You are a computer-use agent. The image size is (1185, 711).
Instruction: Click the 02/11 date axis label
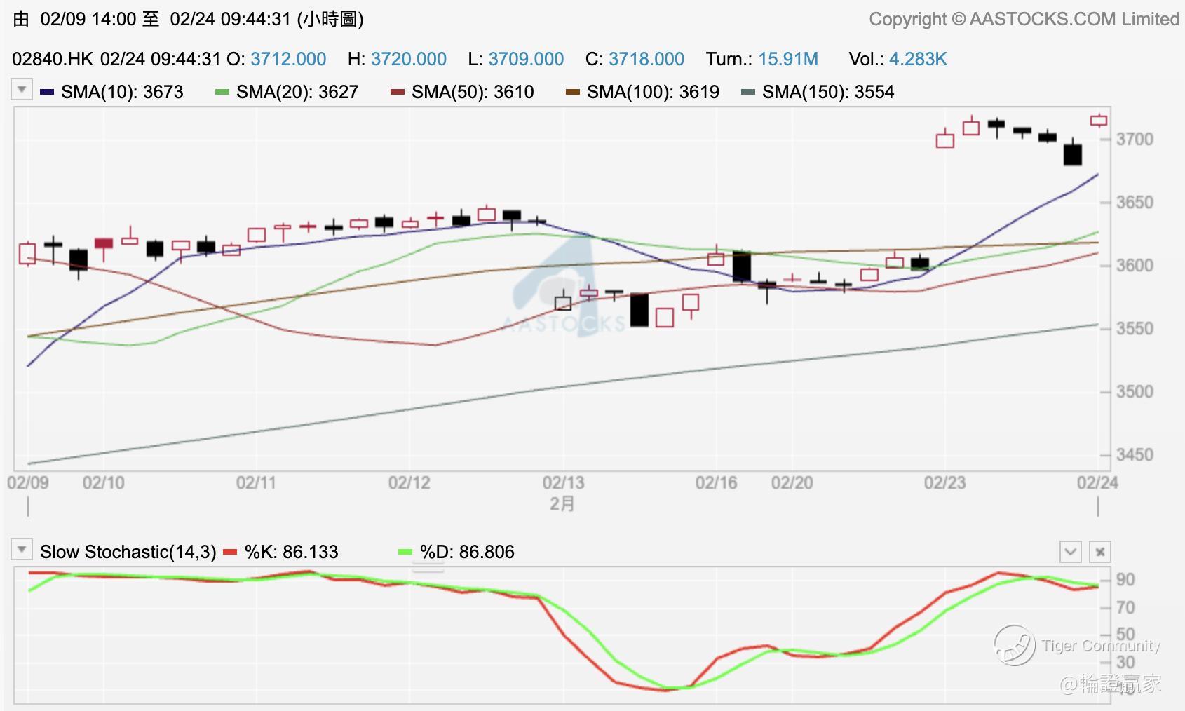click(256, 482)
